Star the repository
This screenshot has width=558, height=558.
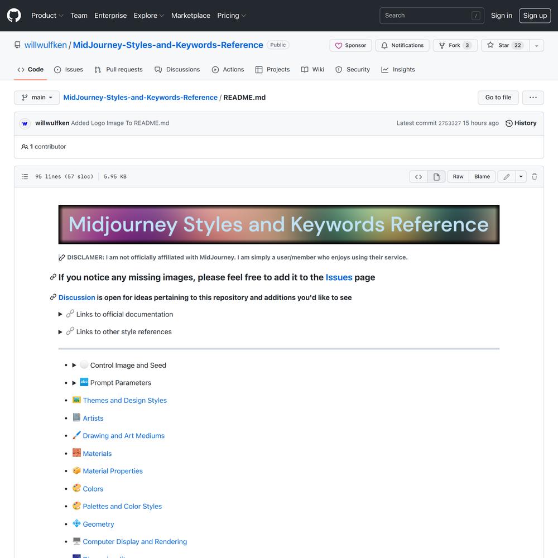click(506, 46)
